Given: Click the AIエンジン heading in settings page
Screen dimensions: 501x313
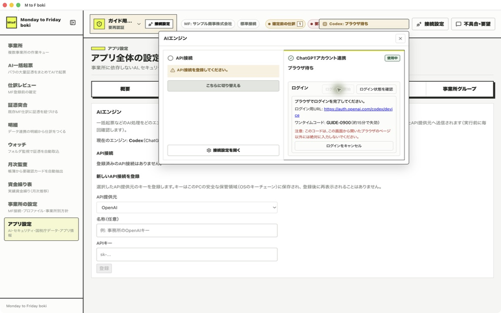Looking at the screenshot, I should pos(109,112).
